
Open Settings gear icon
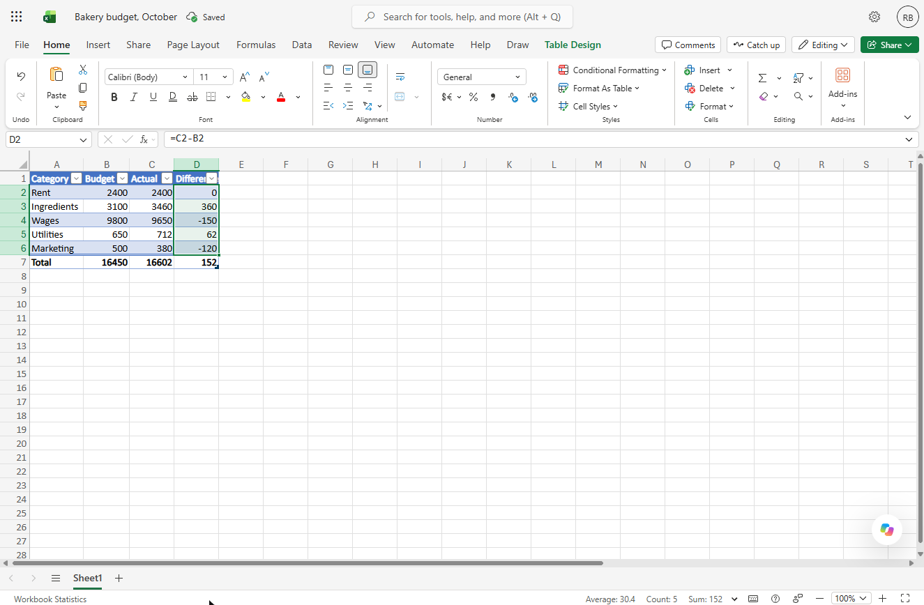pyautogui.click(x=874, y=17)
